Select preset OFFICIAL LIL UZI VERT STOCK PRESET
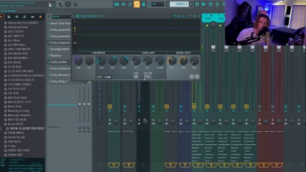 coord(27,129)
